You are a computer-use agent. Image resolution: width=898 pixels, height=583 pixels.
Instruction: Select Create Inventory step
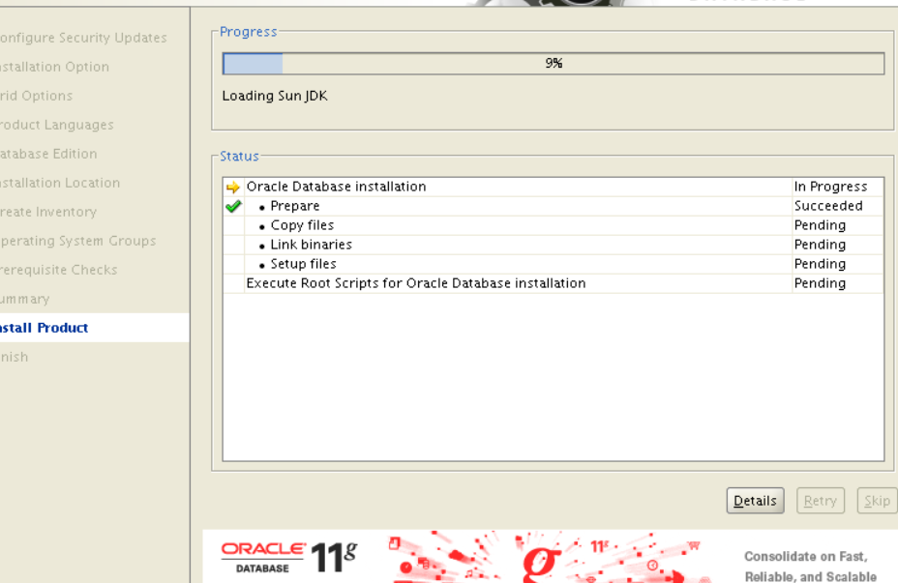pos(48,213)
